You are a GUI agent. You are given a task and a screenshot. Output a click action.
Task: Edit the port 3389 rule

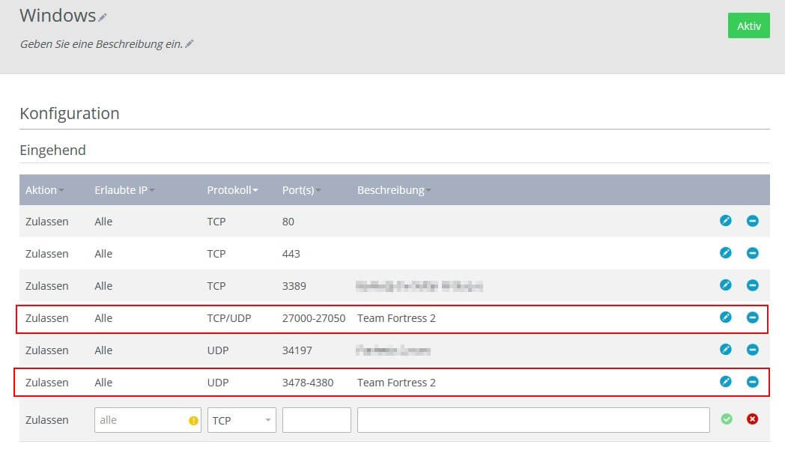click(725, 285)
